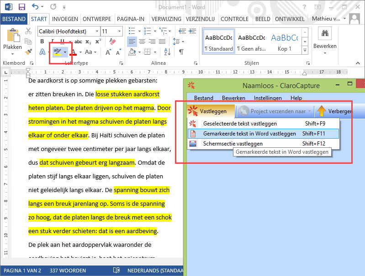Toggle superscript x² formatting

coord(98,42)
